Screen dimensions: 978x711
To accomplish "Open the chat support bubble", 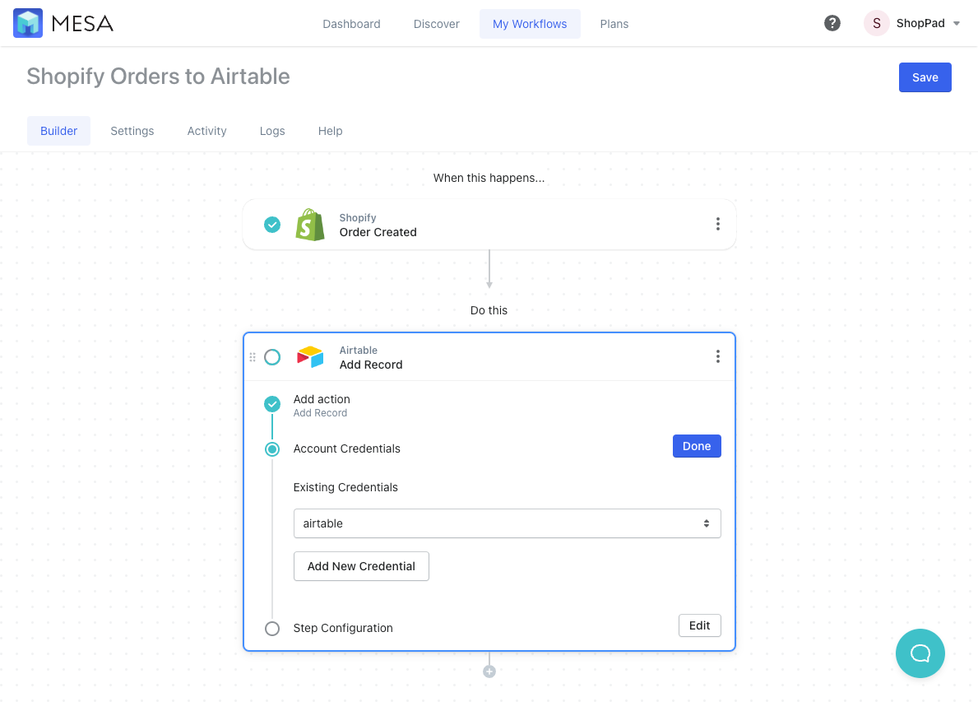I will point(920,653).
